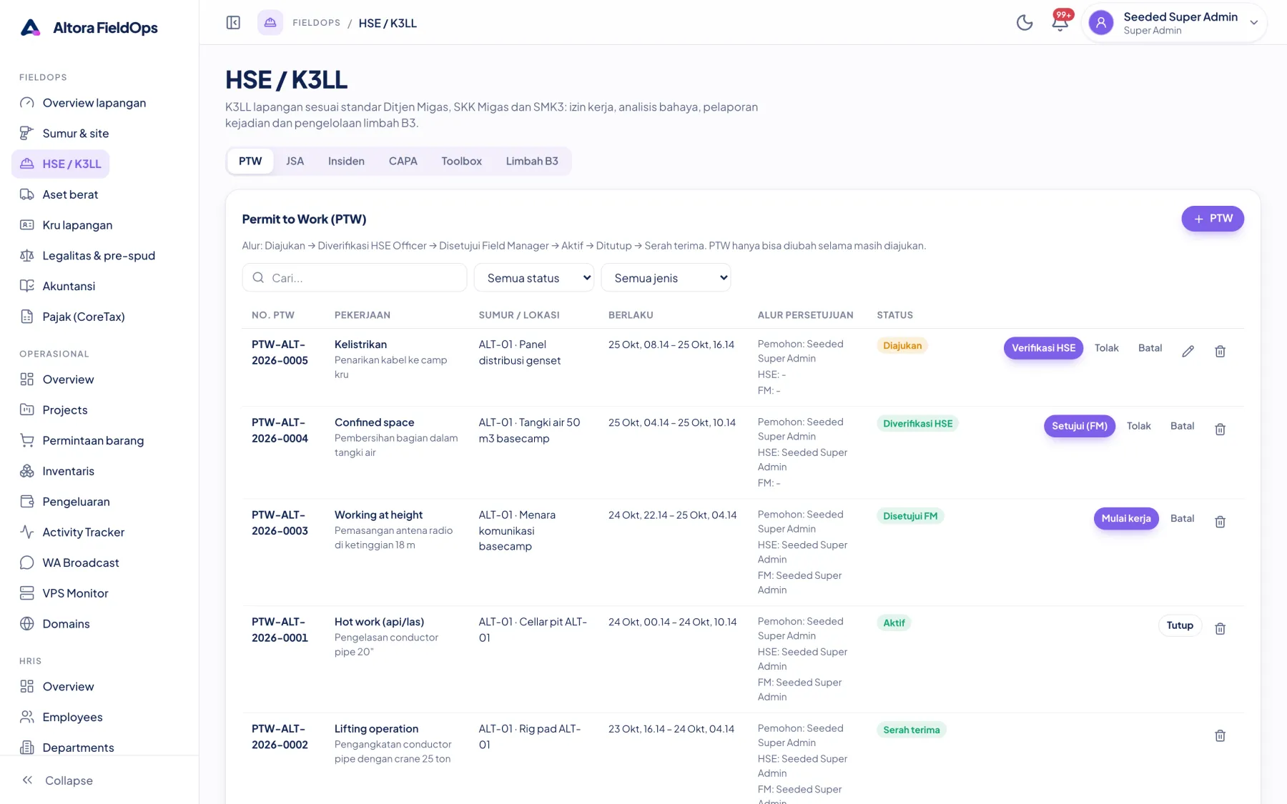
Task: Click Tutup for PTW-ALT-2026-0001
Action: tap(1180, 625)
